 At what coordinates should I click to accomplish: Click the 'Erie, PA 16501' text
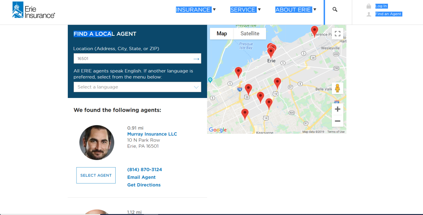point(143,146)
